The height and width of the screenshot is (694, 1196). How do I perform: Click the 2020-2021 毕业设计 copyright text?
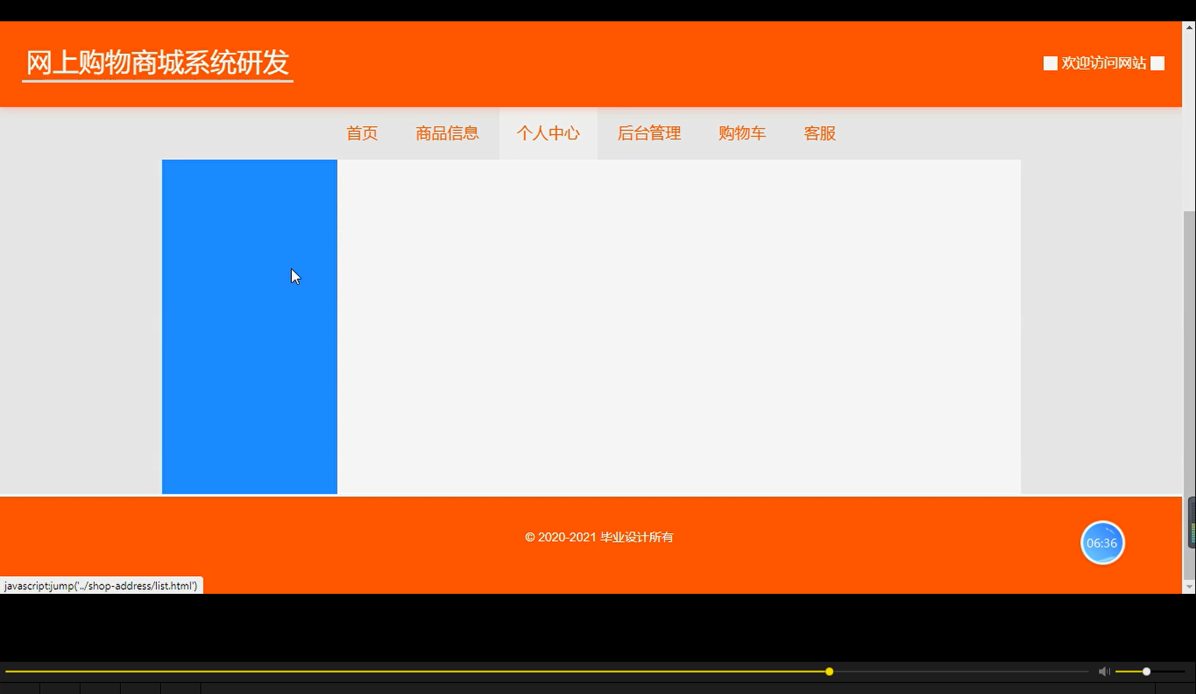tap(599, 537)
